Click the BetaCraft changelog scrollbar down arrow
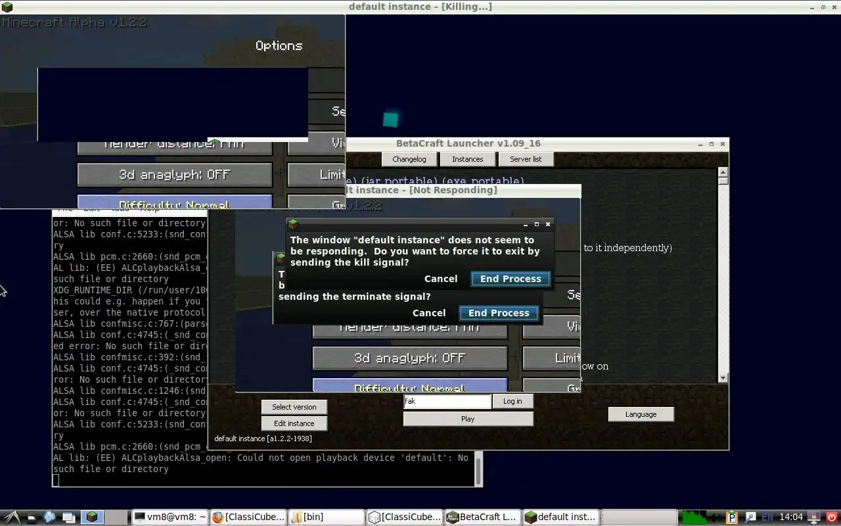This screenshot has height=526, width=841. [723, 378]
